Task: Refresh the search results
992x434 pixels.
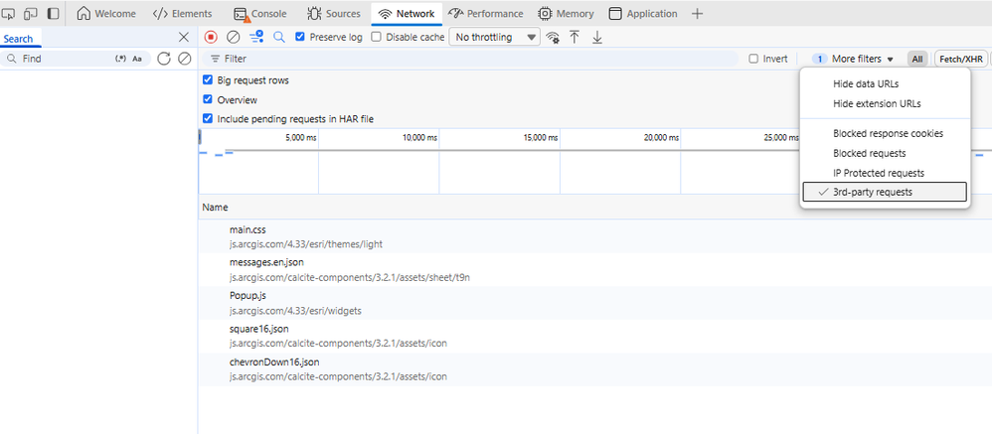Action: coord(164,59)
